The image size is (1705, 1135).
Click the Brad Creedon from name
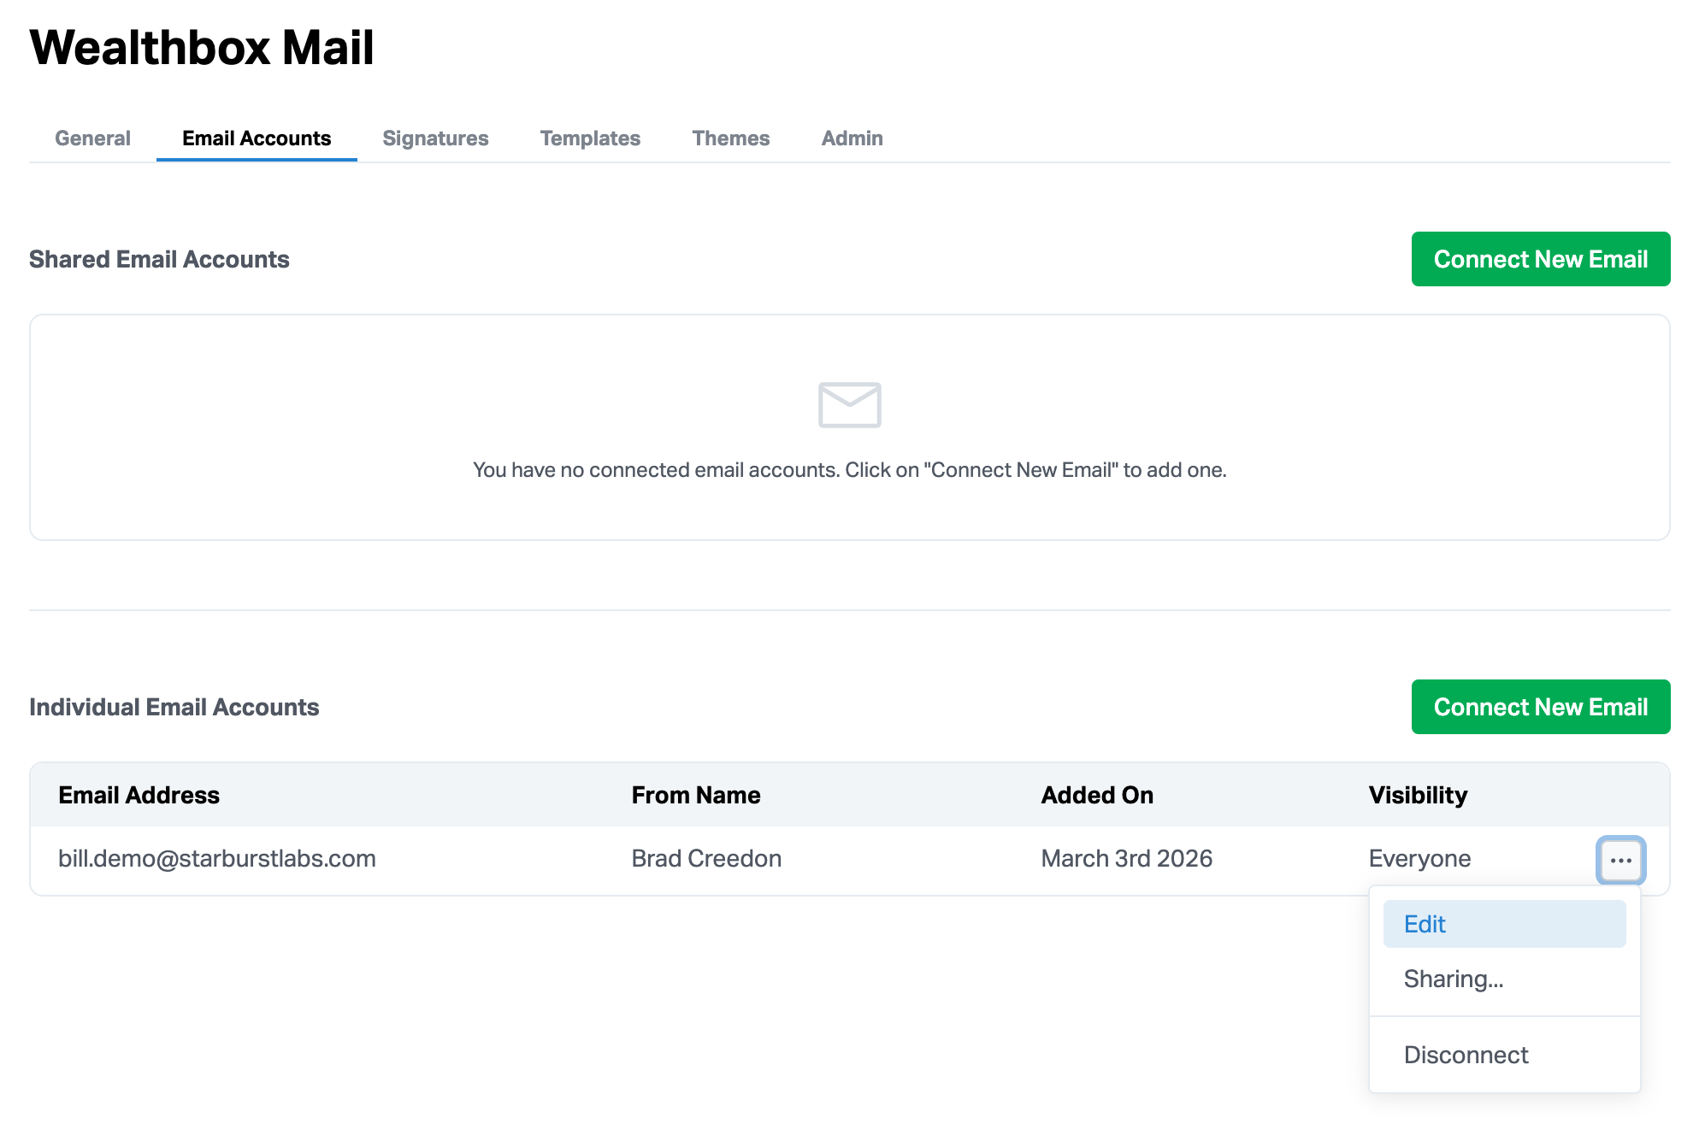click(x=706, y=858)
